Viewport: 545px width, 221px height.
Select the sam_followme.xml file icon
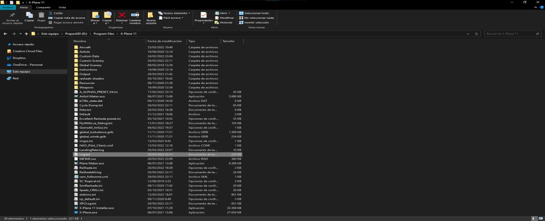coord(76,177)
